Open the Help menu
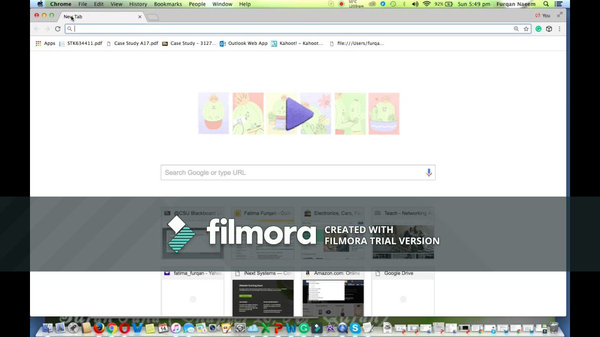Screen dimensions: 600x337 (245, 4)
